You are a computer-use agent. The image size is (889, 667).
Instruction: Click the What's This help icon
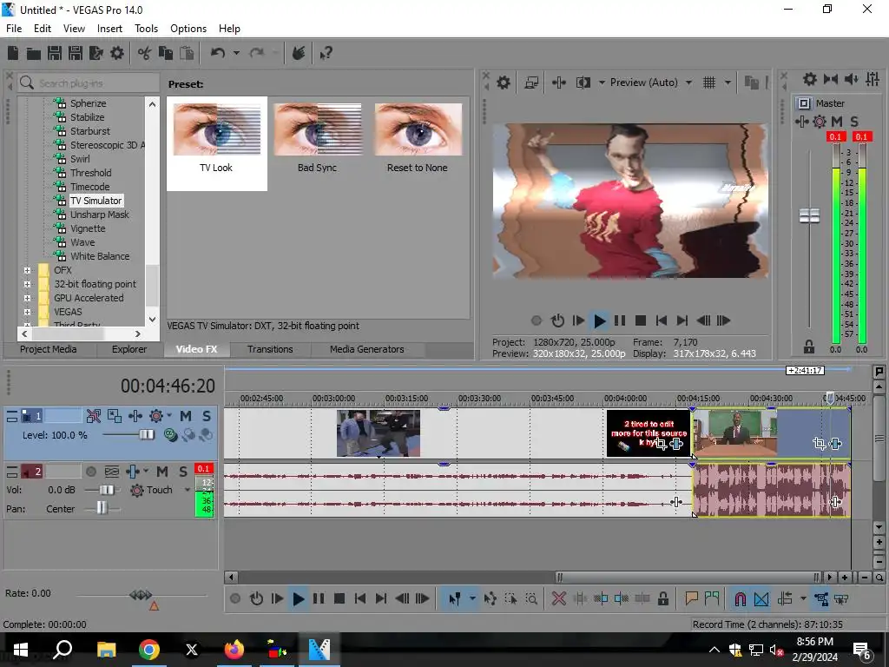click(x=326, y=53)
